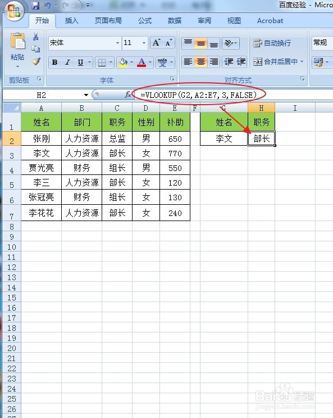
Task: Expand the 合并后居中 dropdown arrow
Action: pos(302,62)
